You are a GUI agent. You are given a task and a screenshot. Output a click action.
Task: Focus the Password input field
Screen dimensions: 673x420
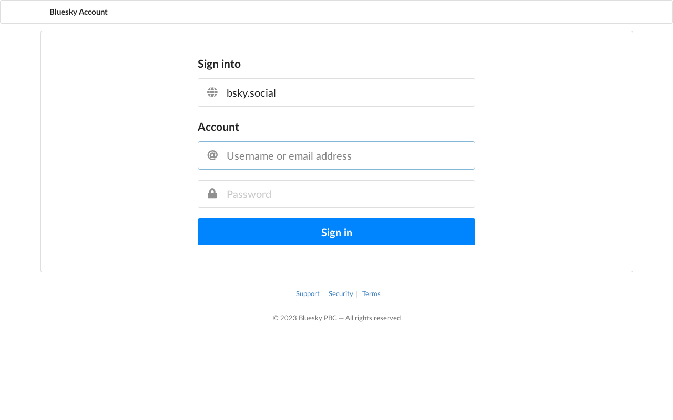coord(336,194)
